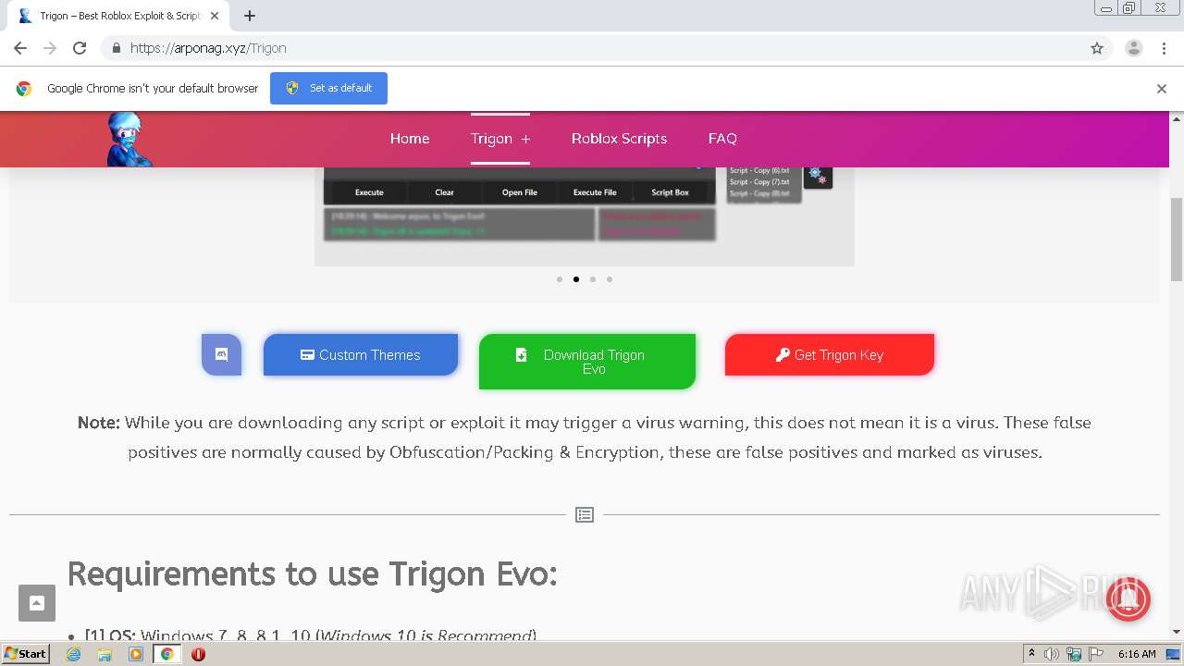Click Execute in the exploit screenshot
This screenshot has height=666, width=1184.
(369, 192)
